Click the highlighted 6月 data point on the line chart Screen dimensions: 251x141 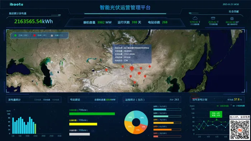point(217,120)
